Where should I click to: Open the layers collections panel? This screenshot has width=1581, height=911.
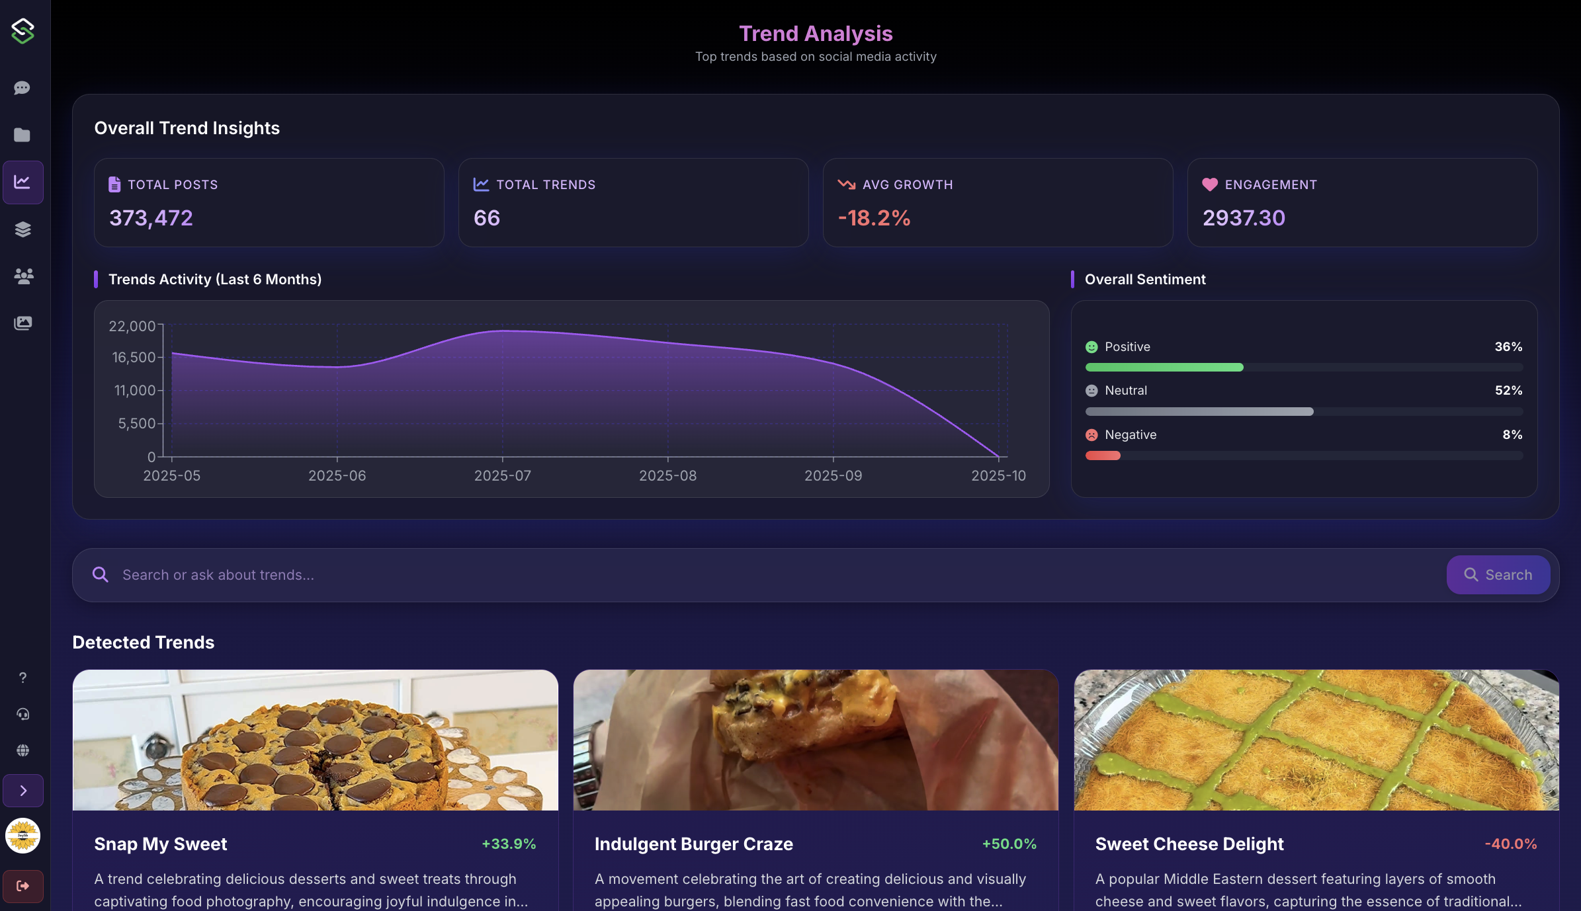[22, 229]
